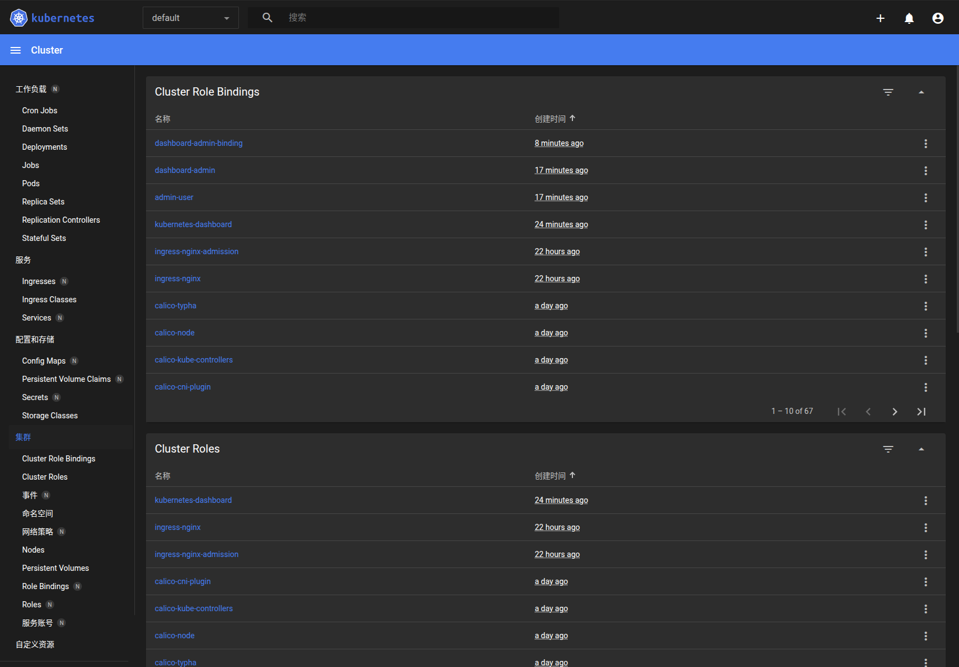The width and height of the screenshot is (959, 667).
Task: Open Nodes in sidebar
Action: point(33,550)
